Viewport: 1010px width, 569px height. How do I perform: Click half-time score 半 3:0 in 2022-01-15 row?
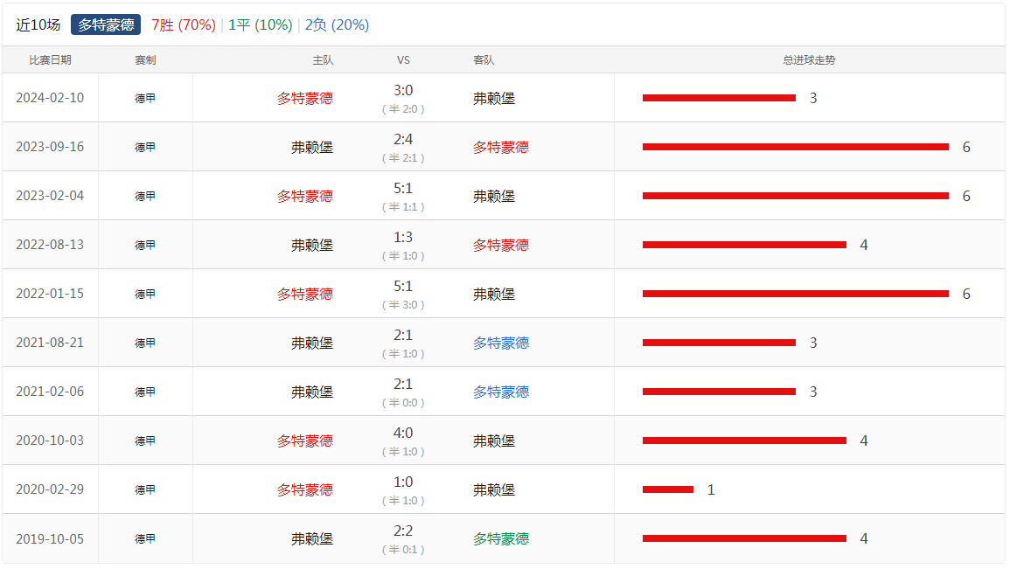click(403, 305)
